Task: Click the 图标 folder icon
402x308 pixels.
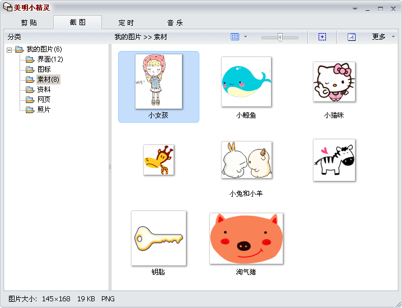Action: (30, 69)
